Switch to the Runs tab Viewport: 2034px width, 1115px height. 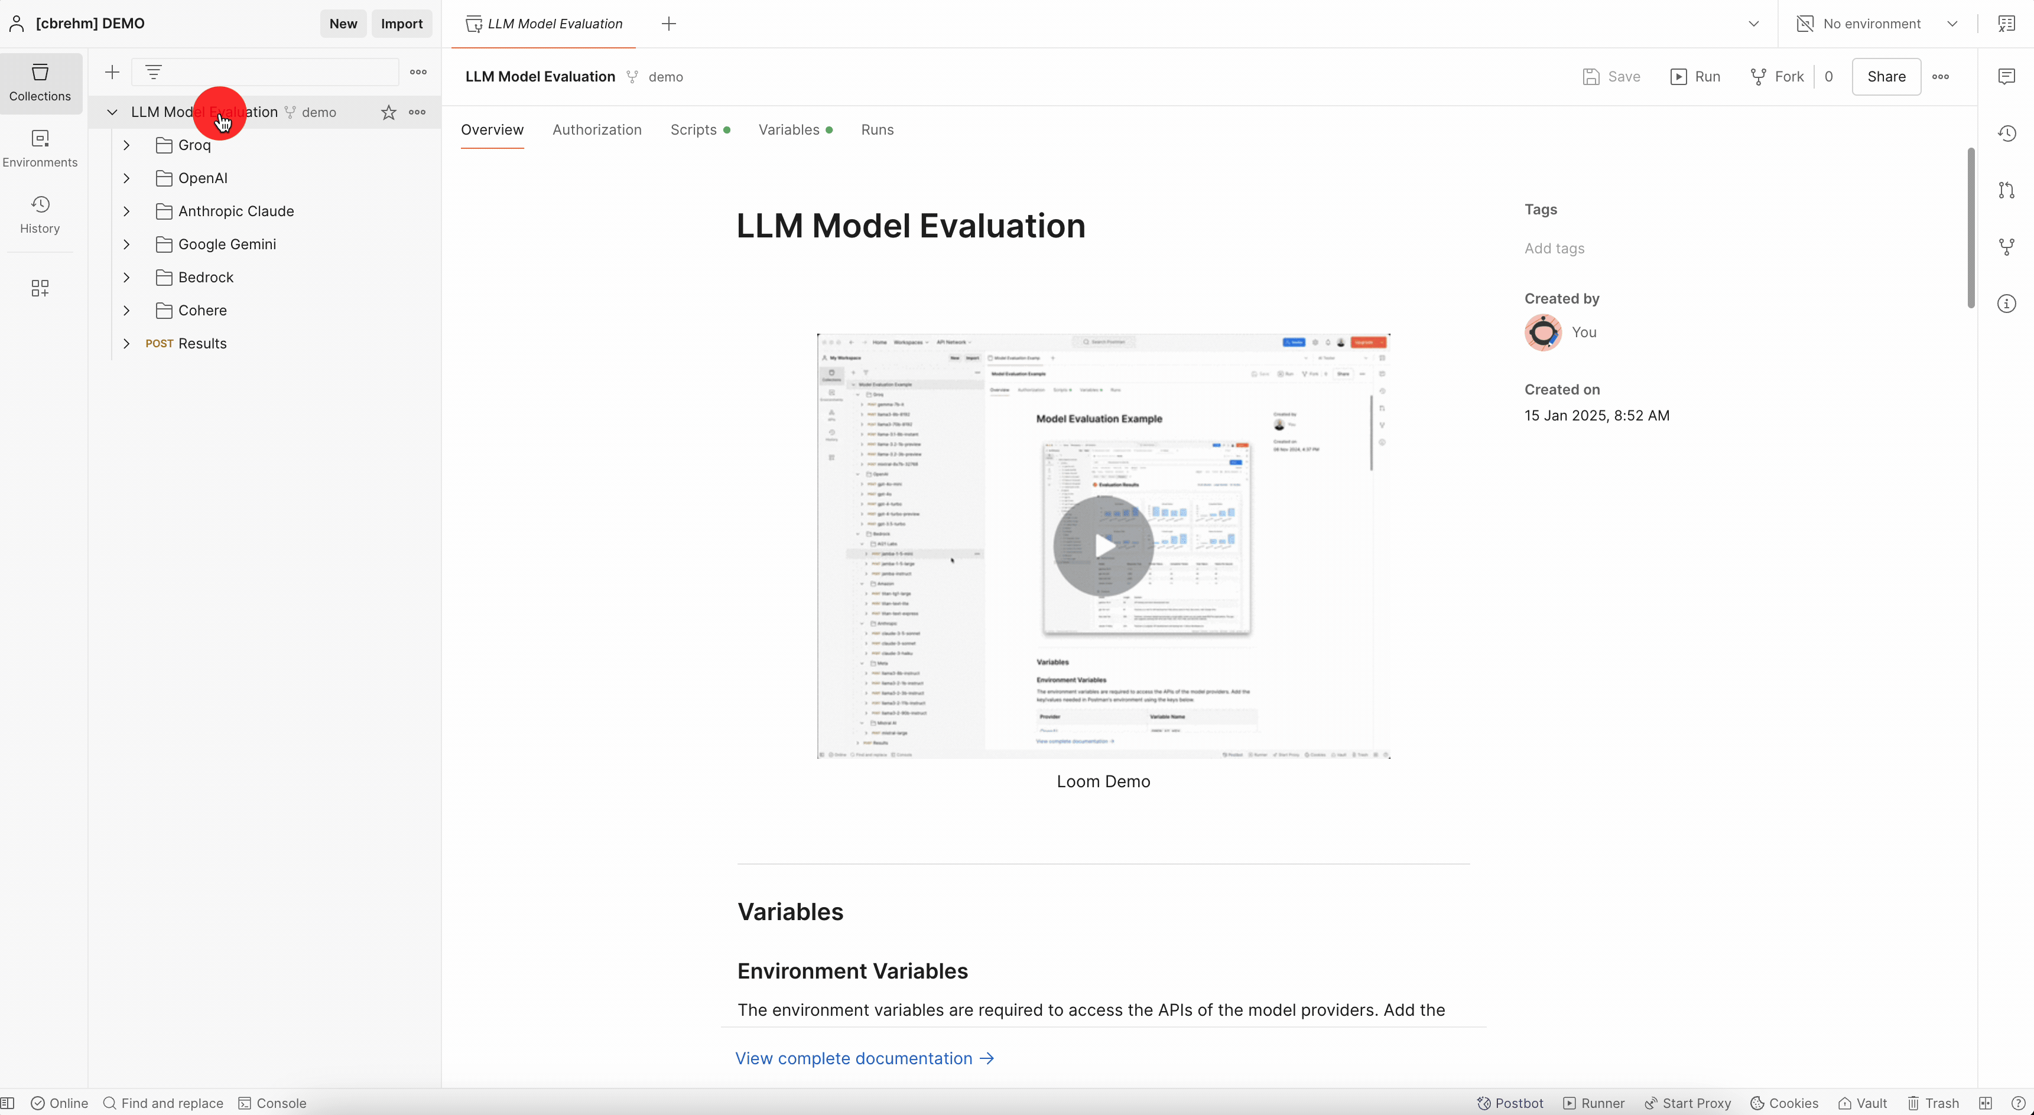pyautogui.click(x=877, y=130)
